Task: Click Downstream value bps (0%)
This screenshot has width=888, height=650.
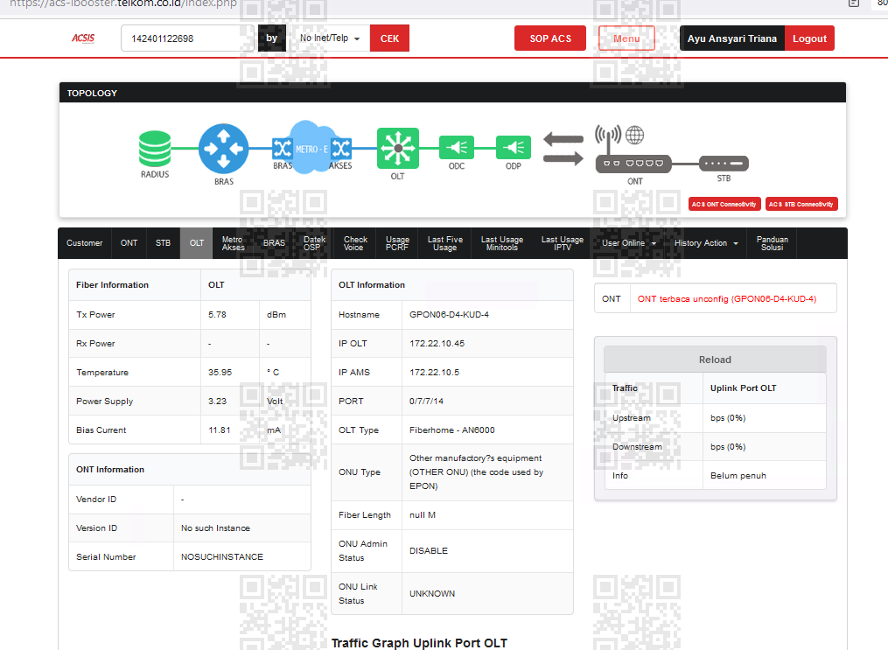Action: (x=728, y=447)
